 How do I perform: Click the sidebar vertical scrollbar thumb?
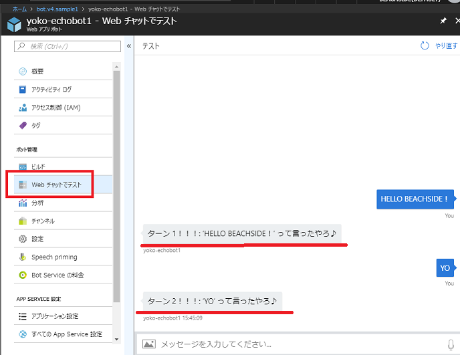click(x=116, y=187)
